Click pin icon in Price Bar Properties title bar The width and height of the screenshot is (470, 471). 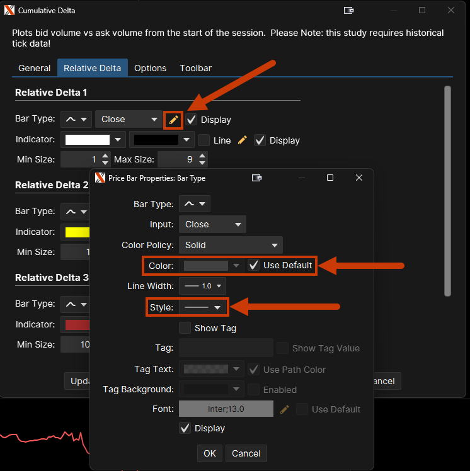click(256, 178)
